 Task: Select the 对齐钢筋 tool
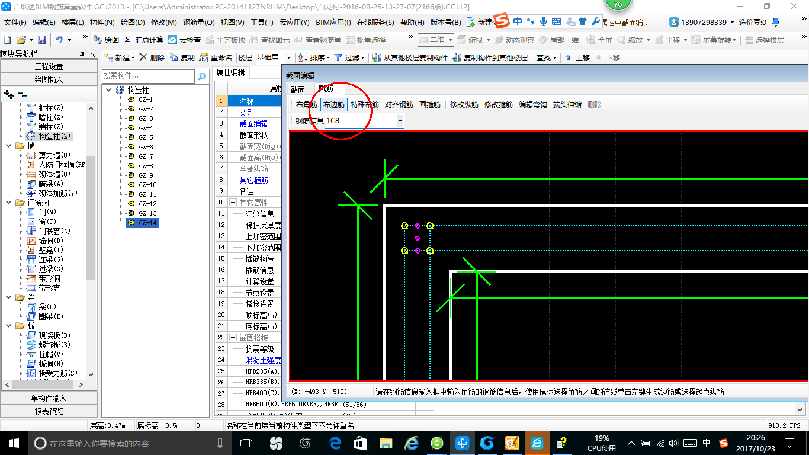(x=399, y=105)
